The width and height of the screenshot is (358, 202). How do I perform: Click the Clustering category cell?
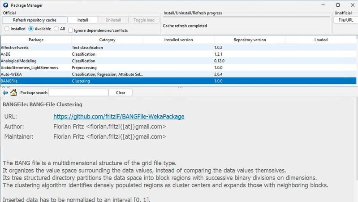click(x=81, y=81)
